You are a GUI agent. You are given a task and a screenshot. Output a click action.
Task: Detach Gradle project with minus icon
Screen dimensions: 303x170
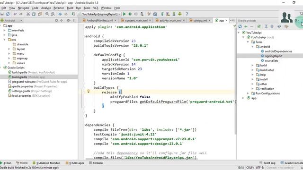pyautogui.click(x=251, y=26)
